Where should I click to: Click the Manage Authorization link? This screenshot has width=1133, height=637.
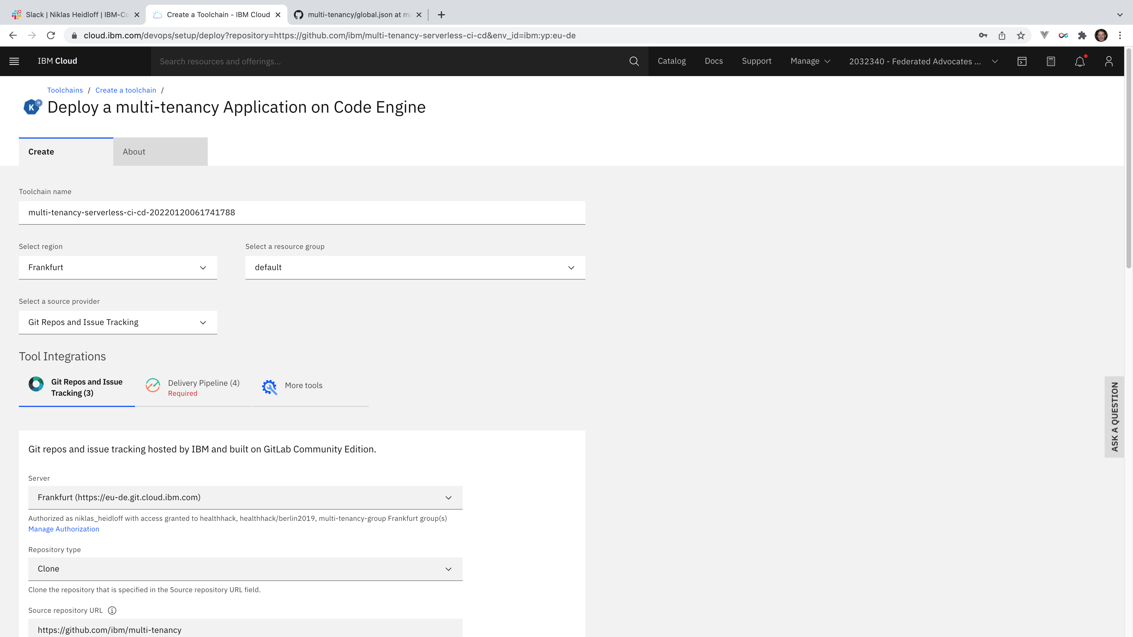(x=64, y=529)
